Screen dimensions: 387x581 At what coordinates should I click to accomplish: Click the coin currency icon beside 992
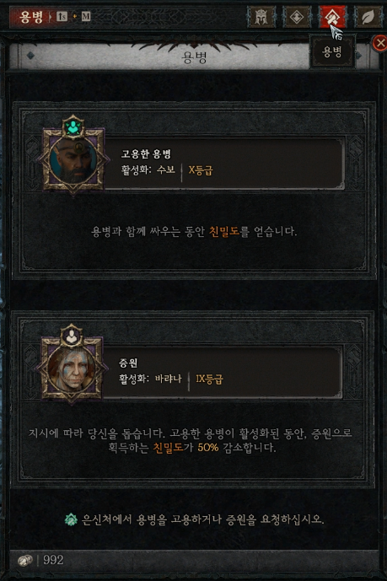[24, 560]
